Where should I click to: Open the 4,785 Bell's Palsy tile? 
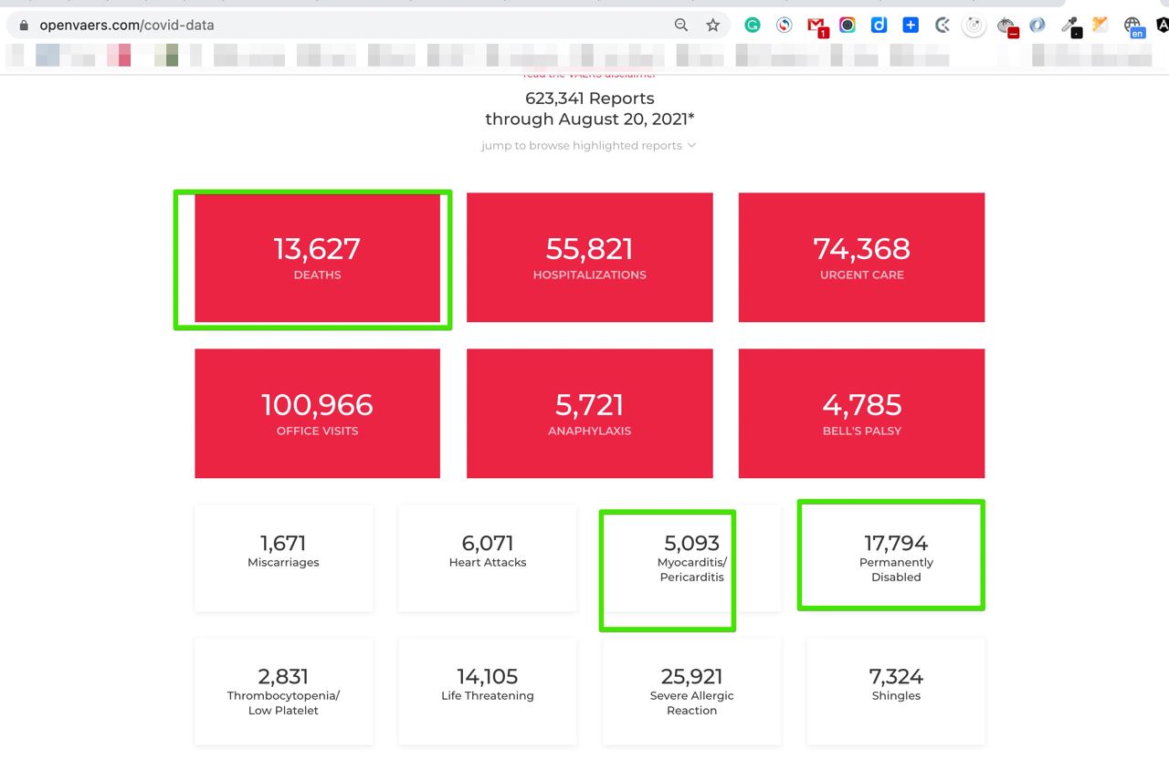[x=861, y=413]
